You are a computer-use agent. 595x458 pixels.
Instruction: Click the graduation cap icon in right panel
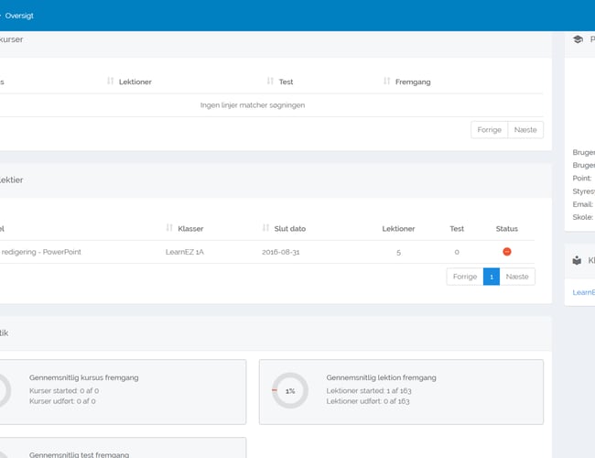click(578, 39)
